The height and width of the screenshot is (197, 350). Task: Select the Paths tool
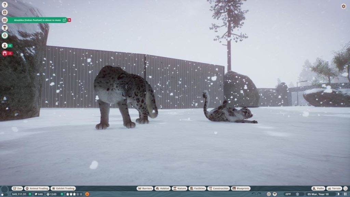pyautogui.click(x=318, y=188)
